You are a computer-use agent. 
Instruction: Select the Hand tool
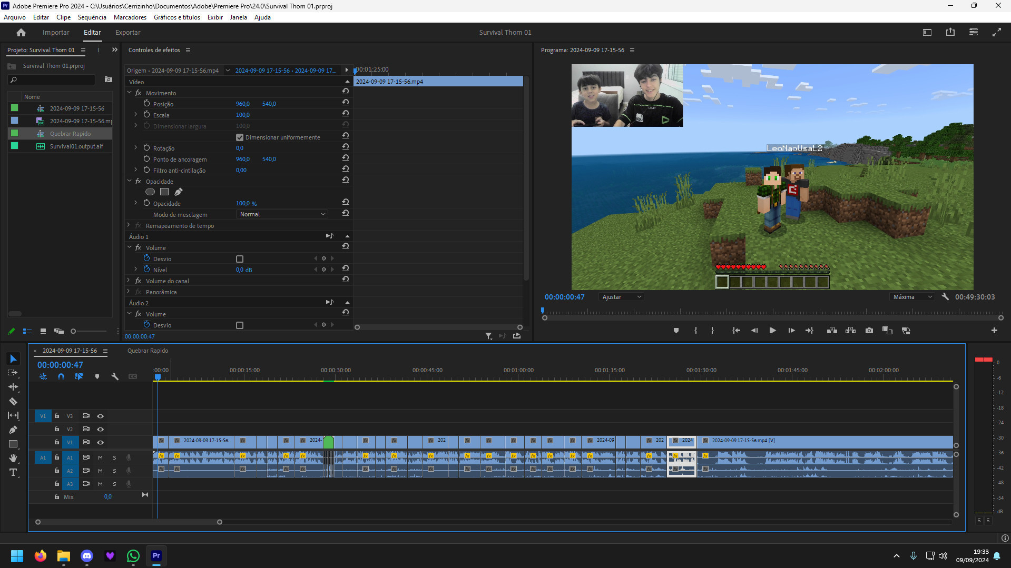[13, 458]
